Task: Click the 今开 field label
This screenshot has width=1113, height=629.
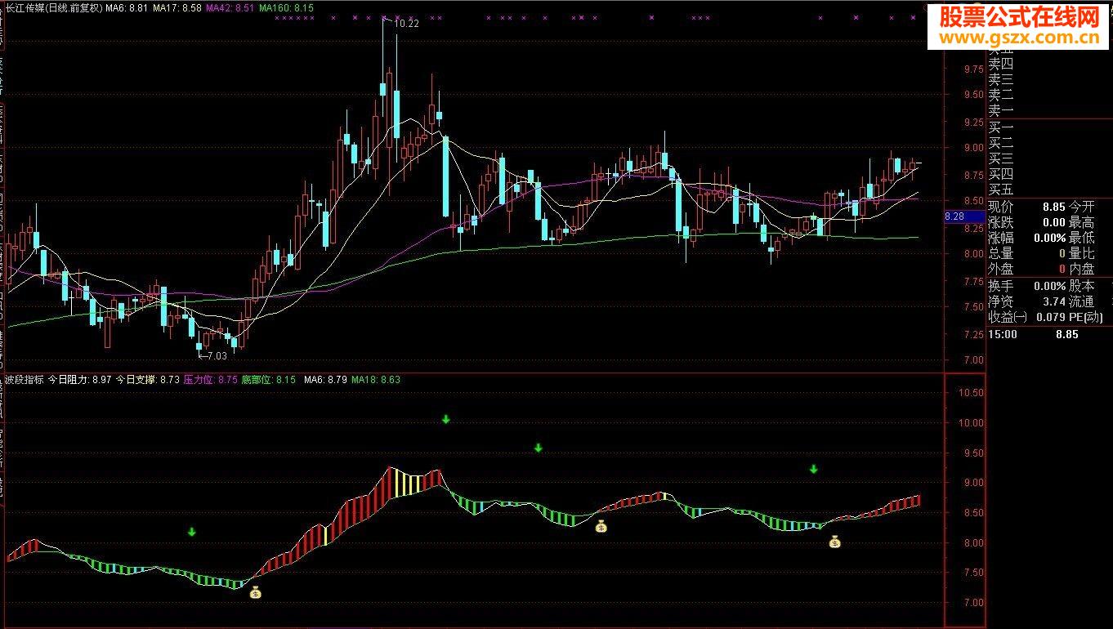Action: [x=1082, y=207]
